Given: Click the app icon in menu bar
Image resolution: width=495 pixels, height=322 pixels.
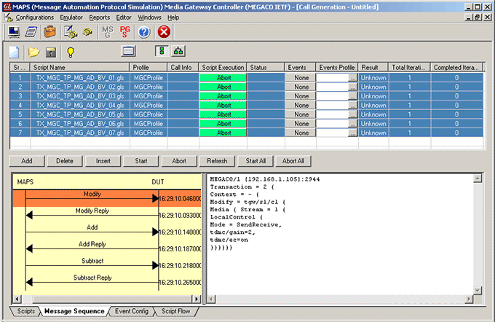Looking at the screenshot, I should 9,17.
